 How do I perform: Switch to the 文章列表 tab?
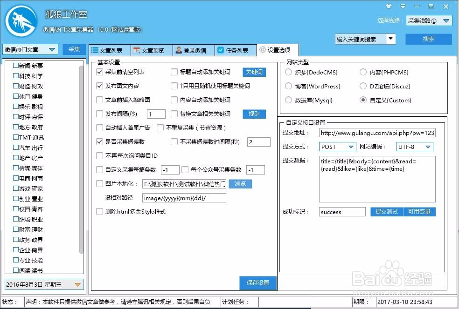[x=110, y=50]
